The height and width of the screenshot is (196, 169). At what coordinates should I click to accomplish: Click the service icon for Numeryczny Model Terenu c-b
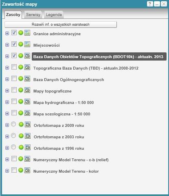27,159
